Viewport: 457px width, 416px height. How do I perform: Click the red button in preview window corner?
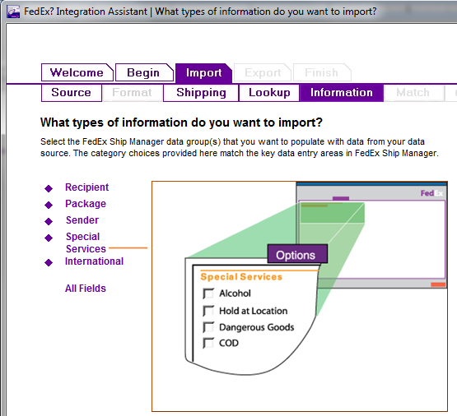pos(438,284)
